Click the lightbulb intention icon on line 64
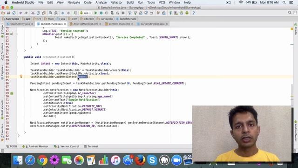 tap(21, 77)
